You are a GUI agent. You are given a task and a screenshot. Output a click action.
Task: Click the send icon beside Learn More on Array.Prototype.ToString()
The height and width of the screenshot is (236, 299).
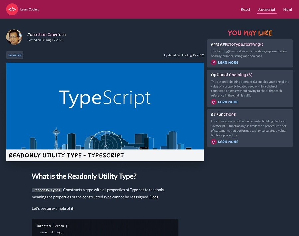tap(213, 62)
